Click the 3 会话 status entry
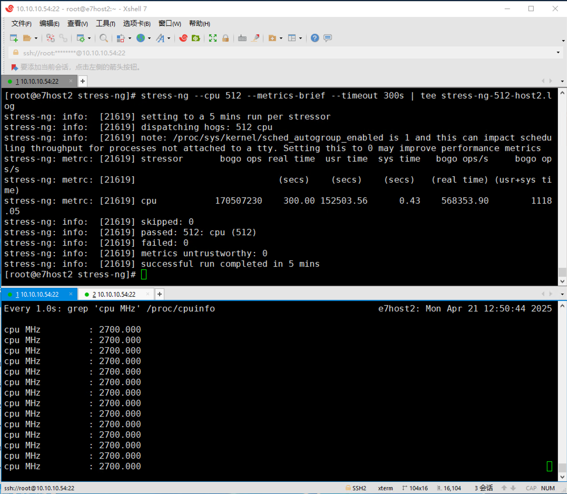 pyautogui.click(x=484, y=488)
